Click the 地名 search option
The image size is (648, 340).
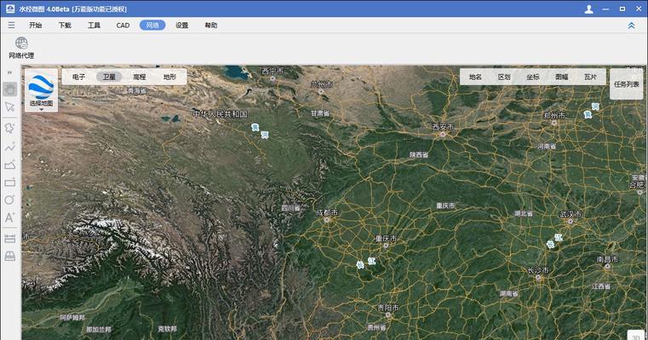tap(475, 76)
